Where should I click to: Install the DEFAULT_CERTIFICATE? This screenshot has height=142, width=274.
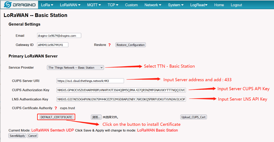point(56,117)
